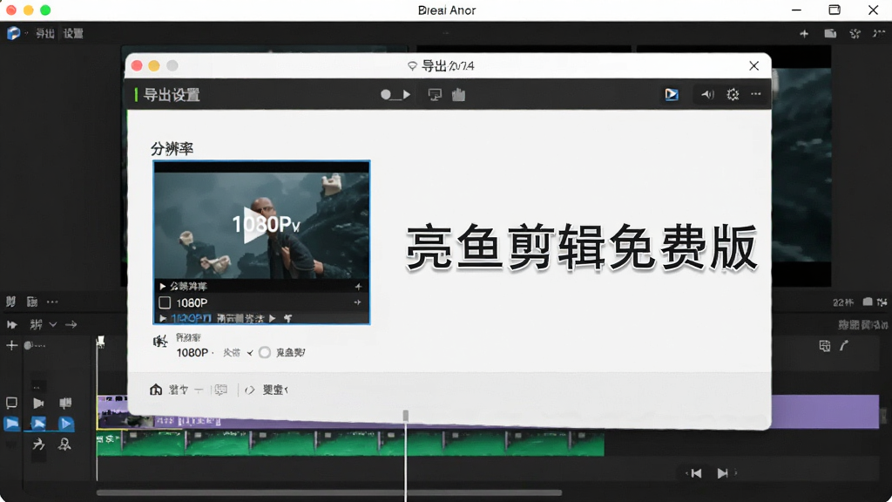Click the home icon in the dialog footer

pyautogui.click(x=156, y=390)
